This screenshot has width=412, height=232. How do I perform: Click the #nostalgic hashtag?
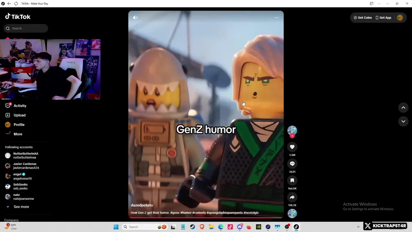[x=251, y=213]
